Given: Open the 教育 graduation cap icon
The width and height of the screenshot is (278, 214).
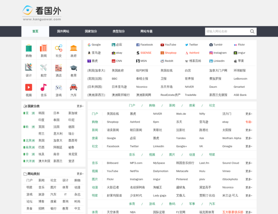Looking at the screenshot, I should pyautogui.click(x=74, y=68).
